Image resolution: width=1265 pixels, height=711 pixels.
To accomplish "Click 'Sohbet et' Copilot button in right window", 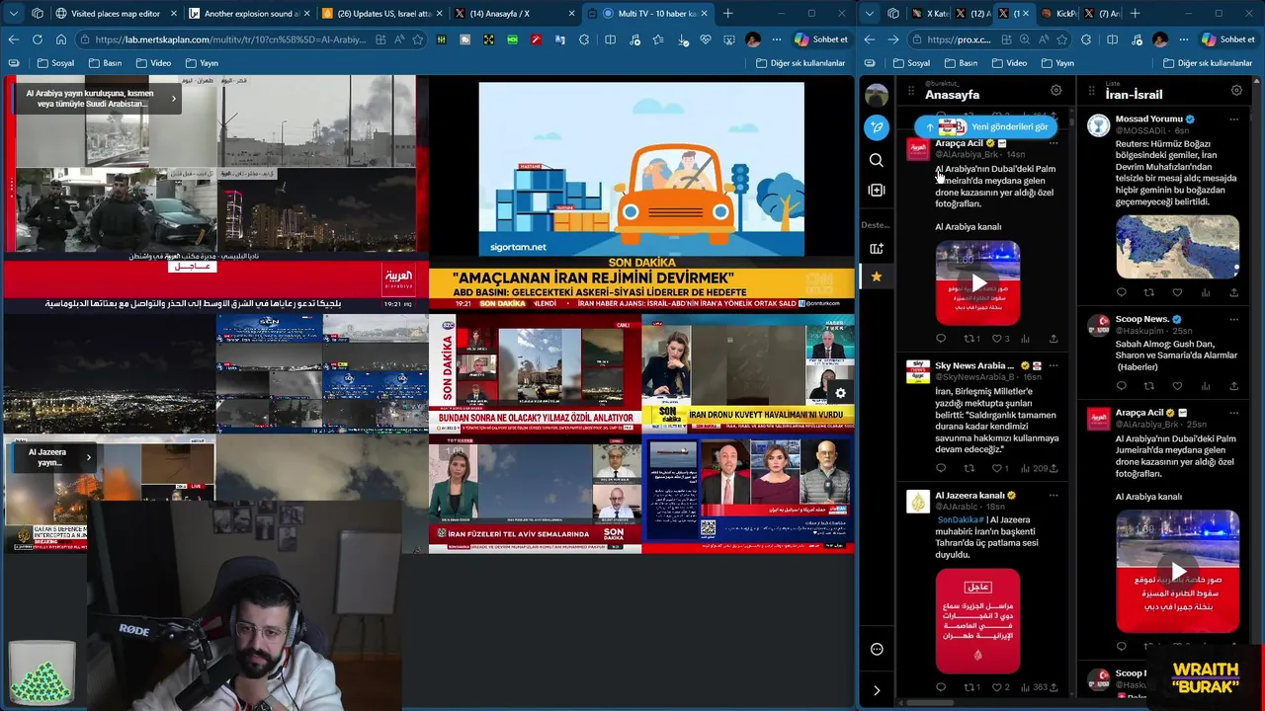I will point(1228,39).
